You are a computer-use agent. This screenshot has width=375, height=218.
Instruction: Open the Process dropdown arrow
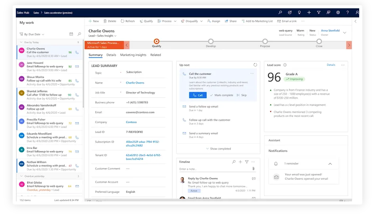click(x=175, y=21)
